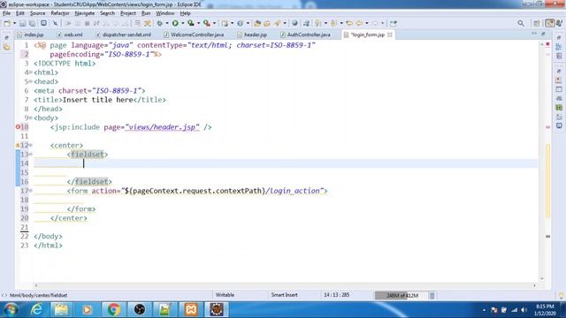Image resolution: width=566 pixels, height=318 pixels.
Task: Click the Writable status bar entry
Action: pyautogui.click(x=225, y=295)
